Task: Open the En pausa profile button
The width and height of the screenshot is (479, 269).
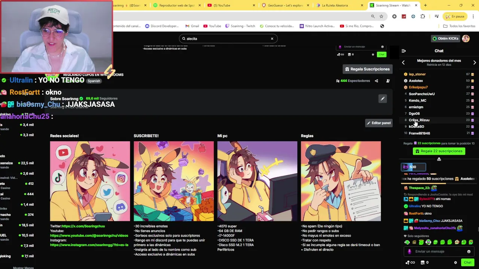Action: click(x=454, y=16)
